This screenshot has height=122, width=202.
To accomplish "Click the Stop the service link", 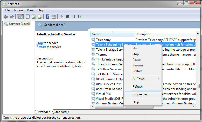I will 40,43.
